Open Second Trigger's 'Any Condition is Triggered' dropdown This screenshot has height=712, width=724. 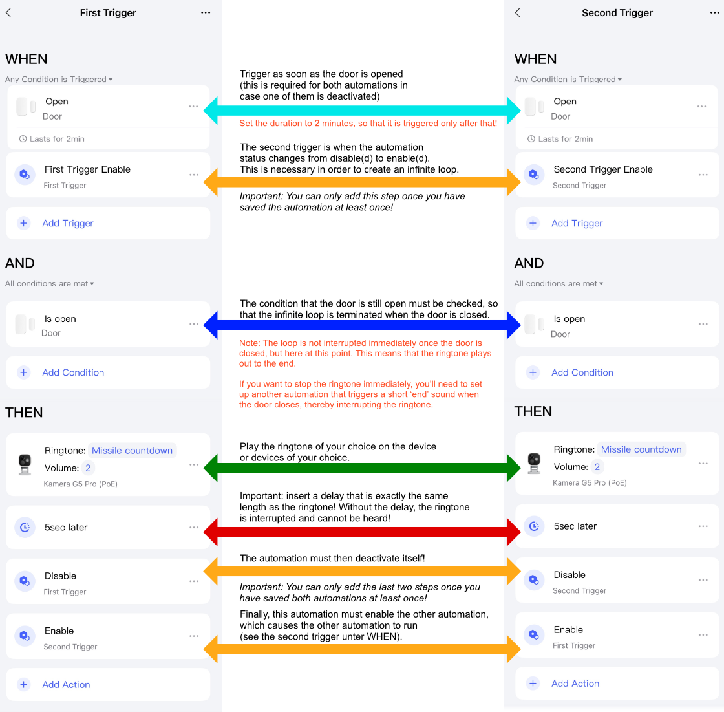coord(568,80)
